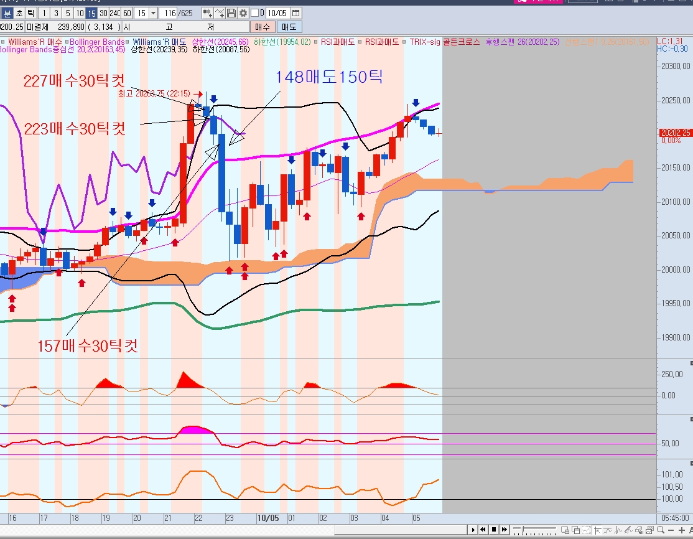Click the vertical line with wave icon
This screenshot has height=539, width=693.
tap(618, 530)
